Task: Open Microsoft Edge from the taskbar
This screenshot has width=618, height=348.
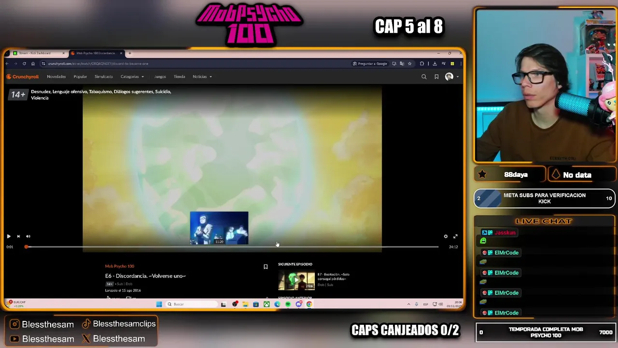Action: [277, 304]
